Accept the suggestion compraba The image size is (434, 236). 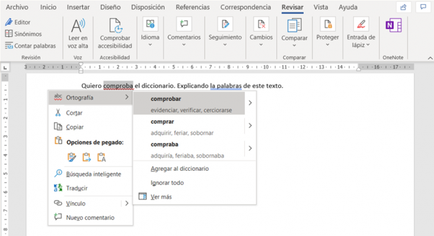click(x=189, y=149)
